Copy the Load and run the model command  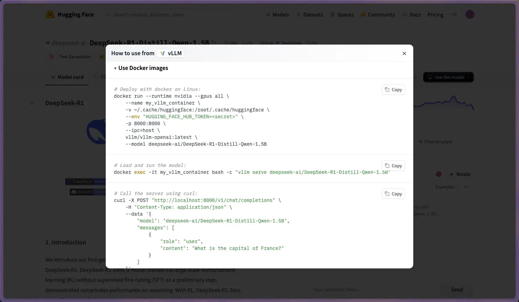[x=393, y=166]
